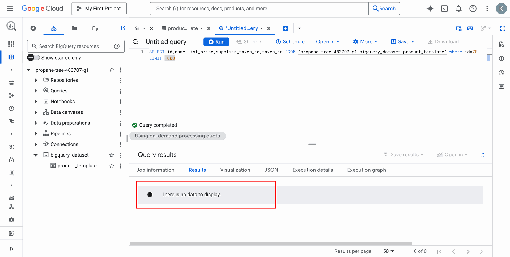The width and height of the screenshot is (510, 257).
Task: Switch to Job information tab
Action: (x=155, y=170)
